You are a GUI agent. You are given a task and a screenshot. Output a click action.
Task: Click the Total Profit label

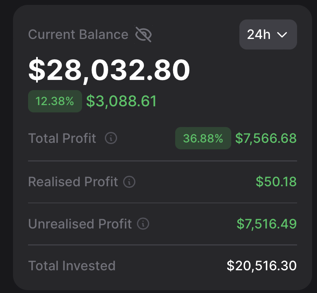[62, 138]
